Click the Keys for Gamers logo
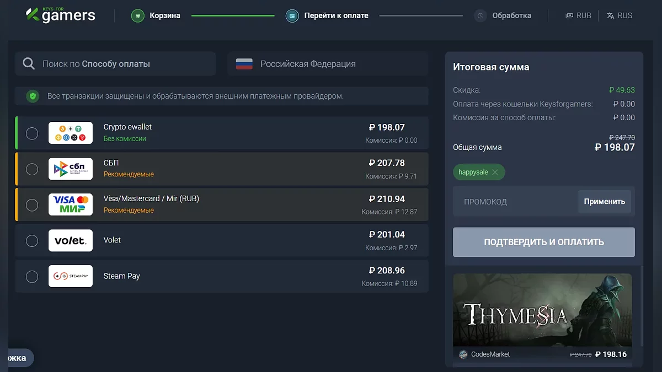662x372 pixels. coord(61,15)
